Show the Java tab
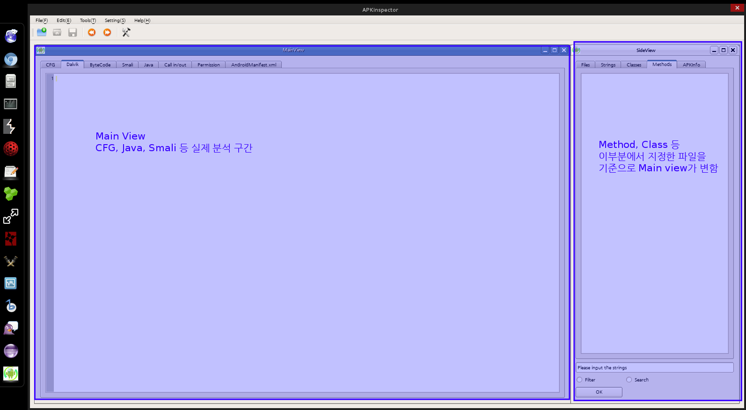 148,65
